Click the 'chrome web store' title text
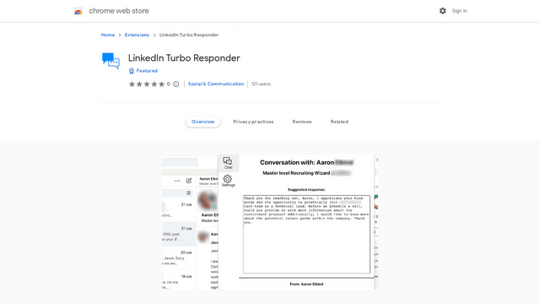The height and width of the screenshot is (304, 540). (x=119, y=11)
